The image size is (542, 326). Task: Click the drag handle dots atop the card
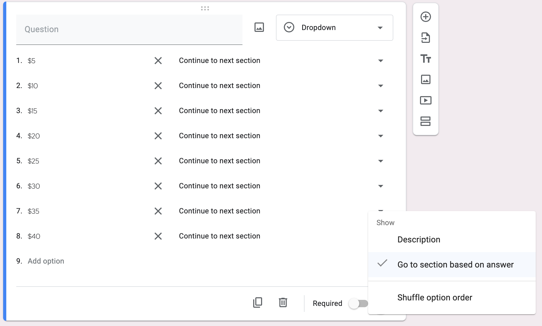[x=205, y=8]
